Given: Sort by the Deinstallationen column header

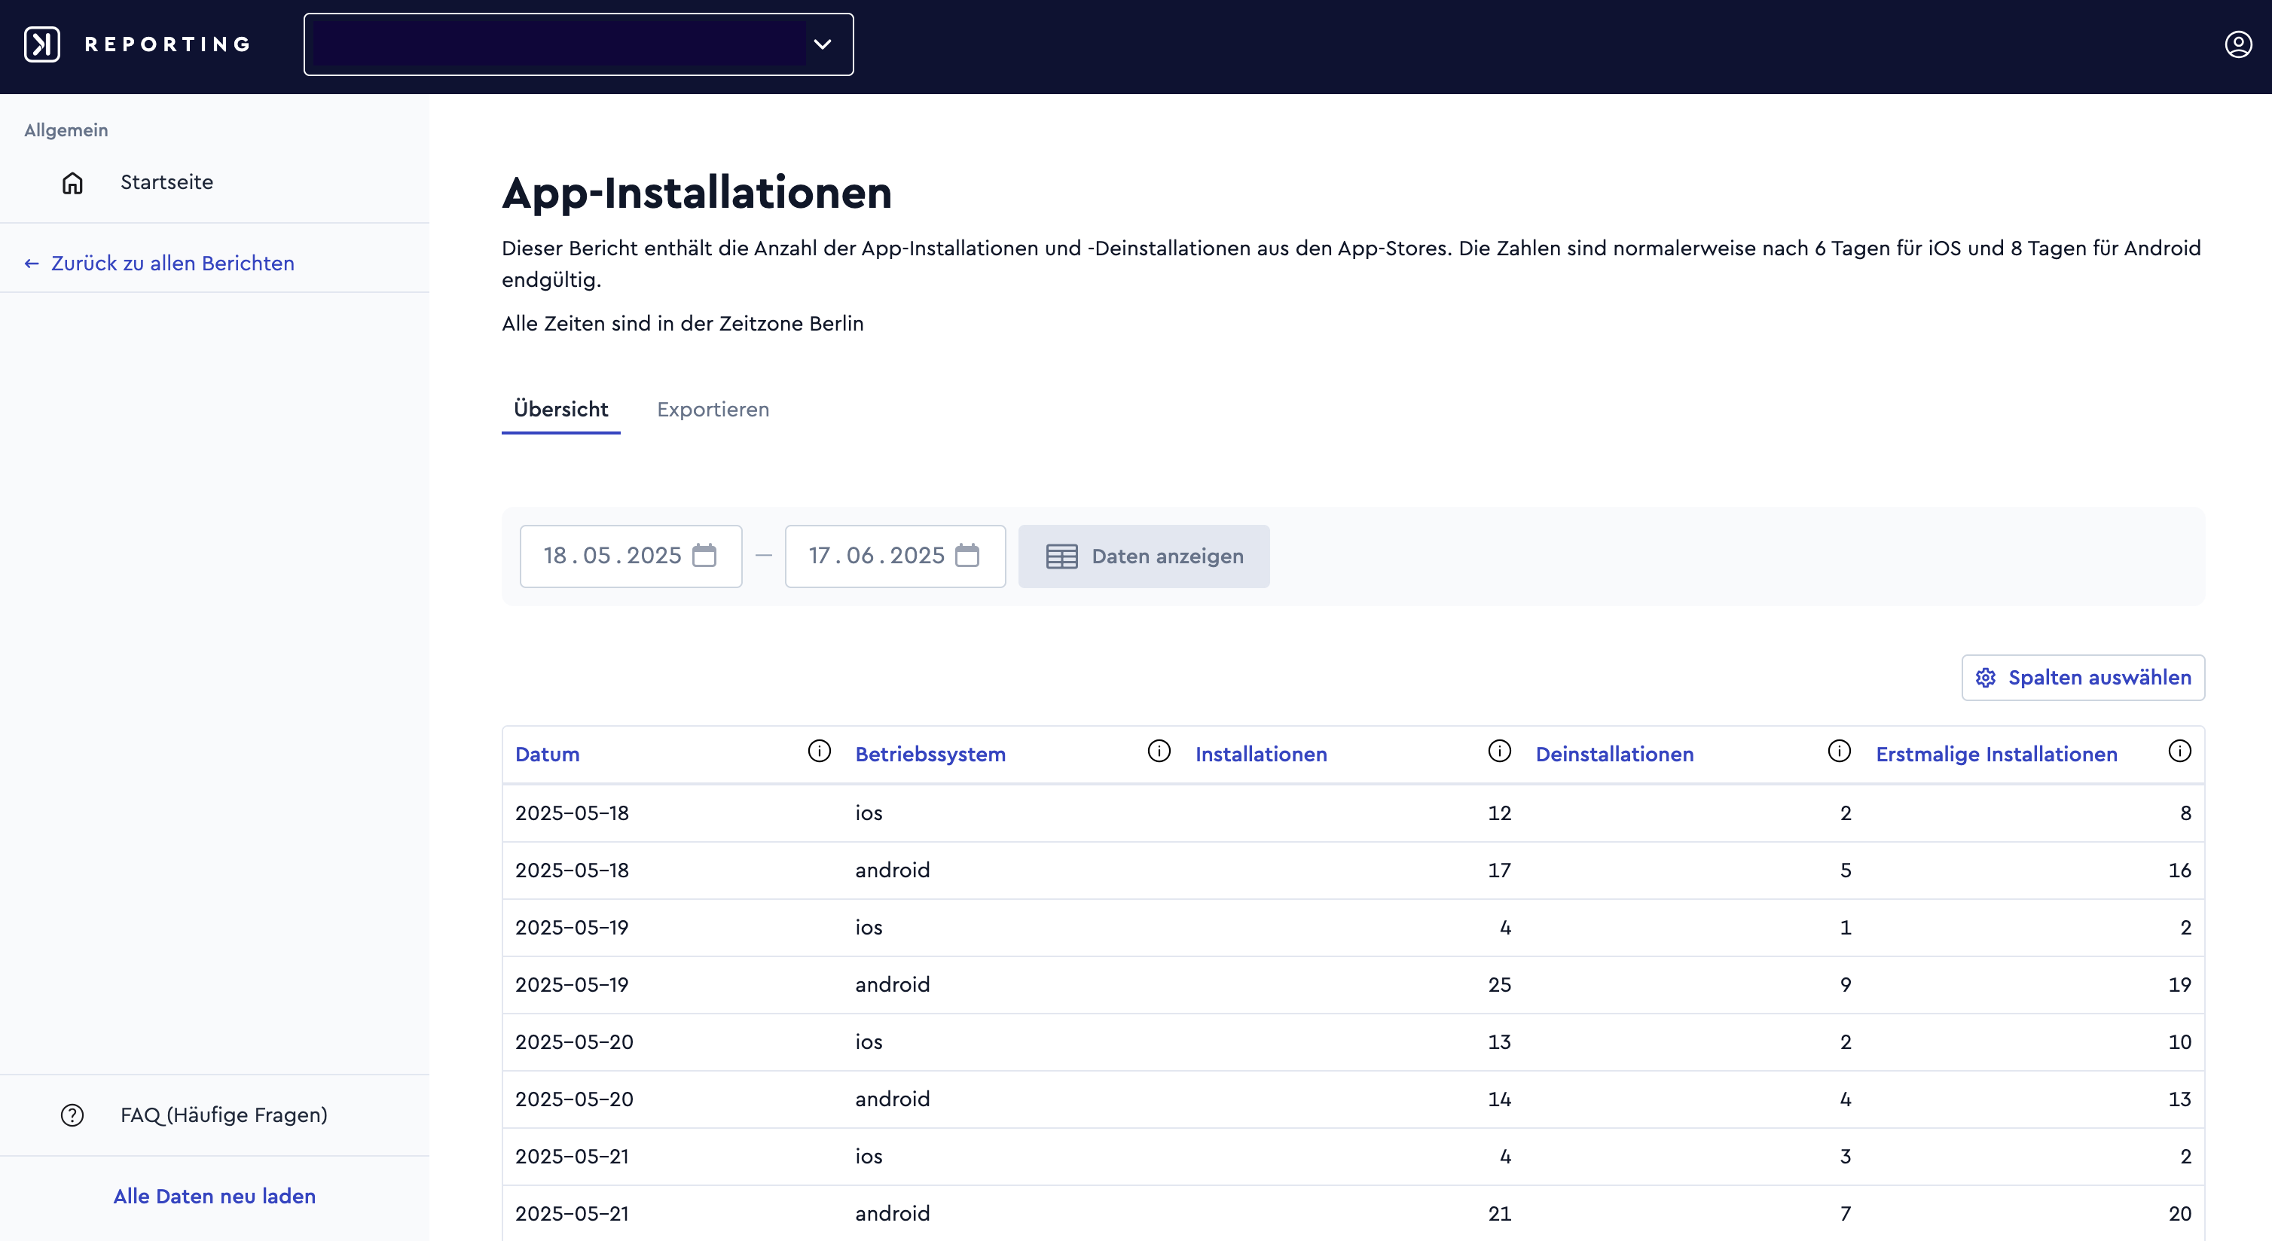Looking at the screenshot, I should [x=1614, y=755].
